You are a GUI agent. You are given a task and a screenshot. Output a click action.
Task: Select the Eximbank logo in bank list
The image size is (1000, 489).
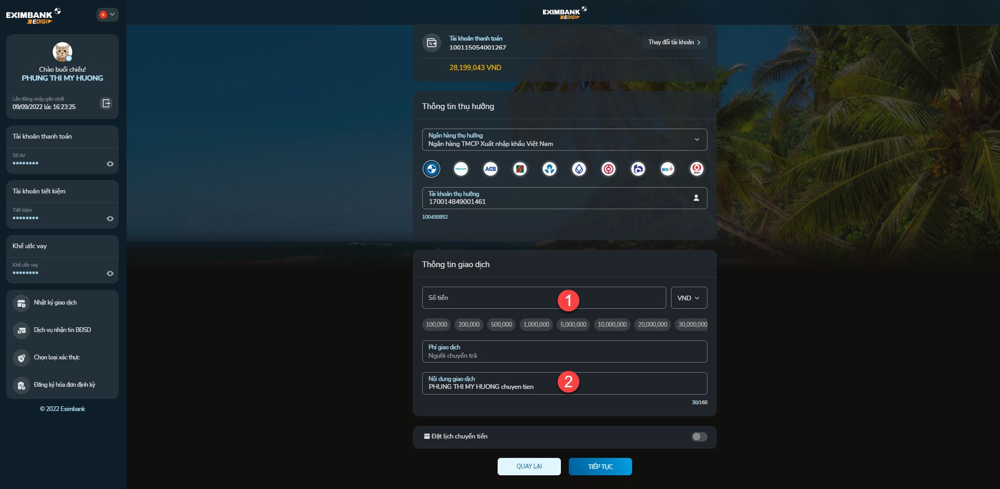pyautogui.click(x=431, y=169)
